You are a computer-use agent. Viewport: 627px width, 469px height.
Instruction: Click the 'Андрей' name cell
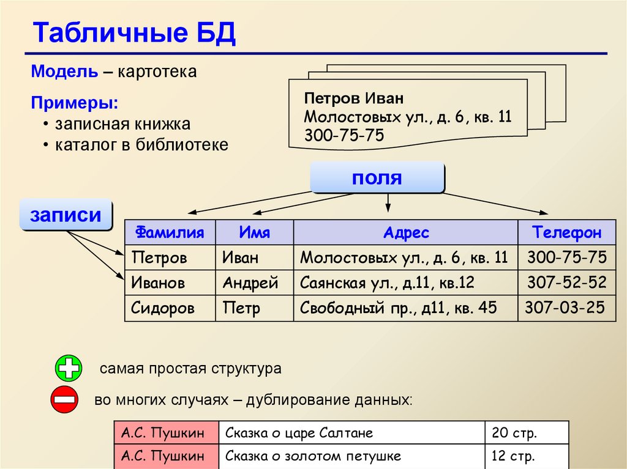tap(254, 283)
